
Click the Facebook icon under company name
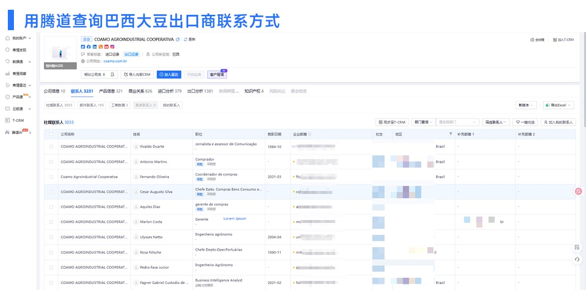89,46
